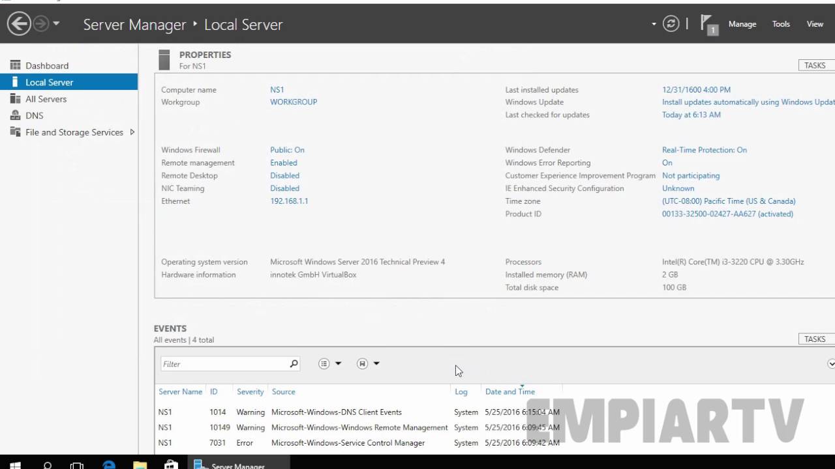Click Today at 6:13 AM link

coord(691,115)
